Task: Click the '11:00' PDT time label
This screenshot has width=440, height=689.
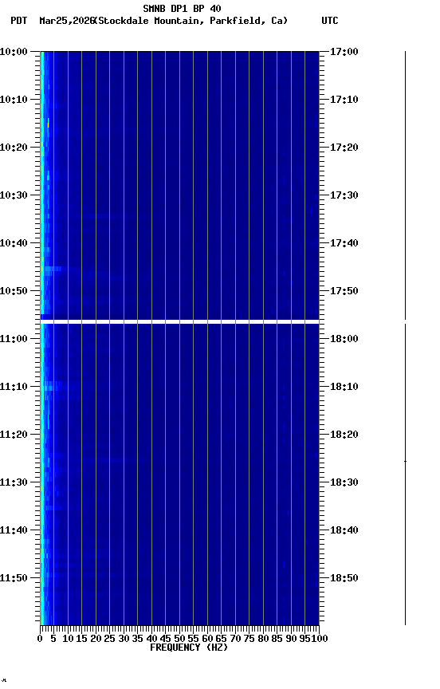Action: [14, 339]
